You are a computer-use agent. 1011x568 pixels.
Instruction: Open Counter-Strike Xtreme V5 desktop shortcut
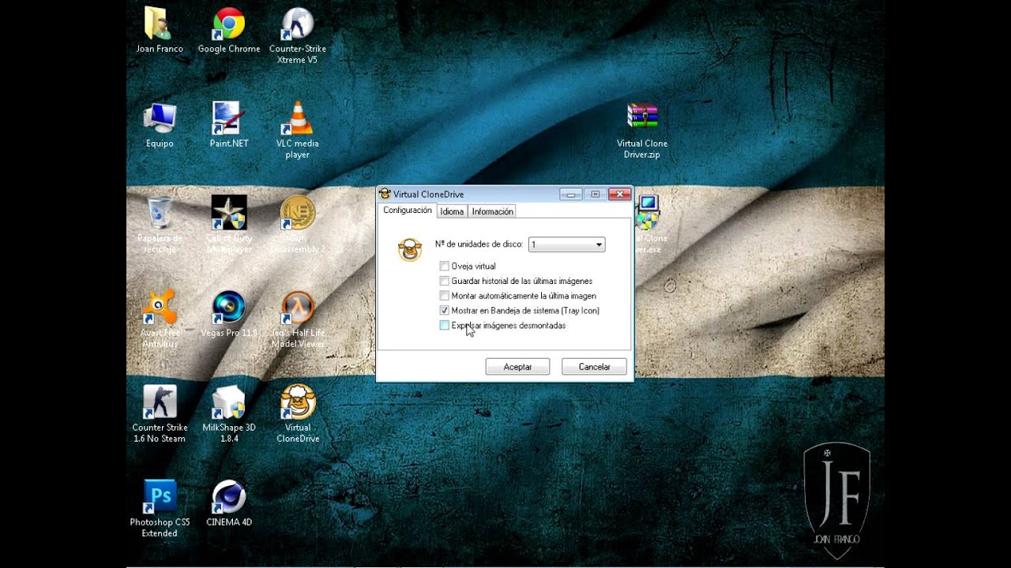coord(298,24)
